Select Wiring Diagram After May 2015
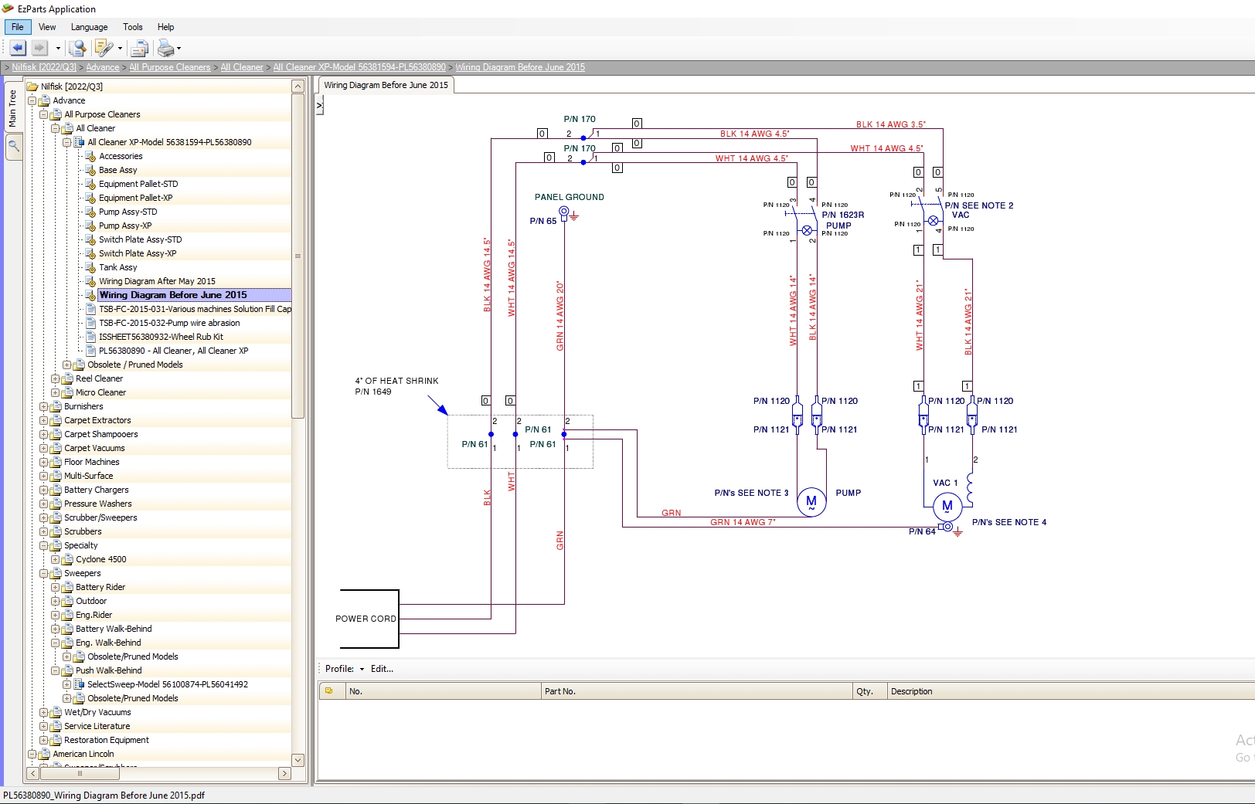 [158, 280]
